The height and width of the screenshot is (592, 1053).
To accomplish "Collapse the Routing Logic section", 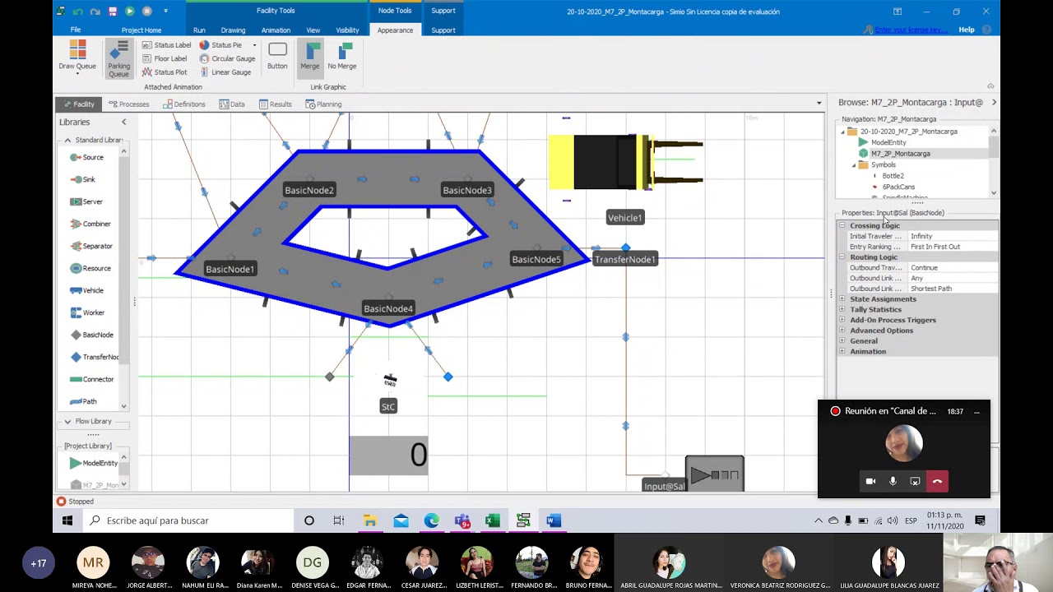I will pos(842,257).
